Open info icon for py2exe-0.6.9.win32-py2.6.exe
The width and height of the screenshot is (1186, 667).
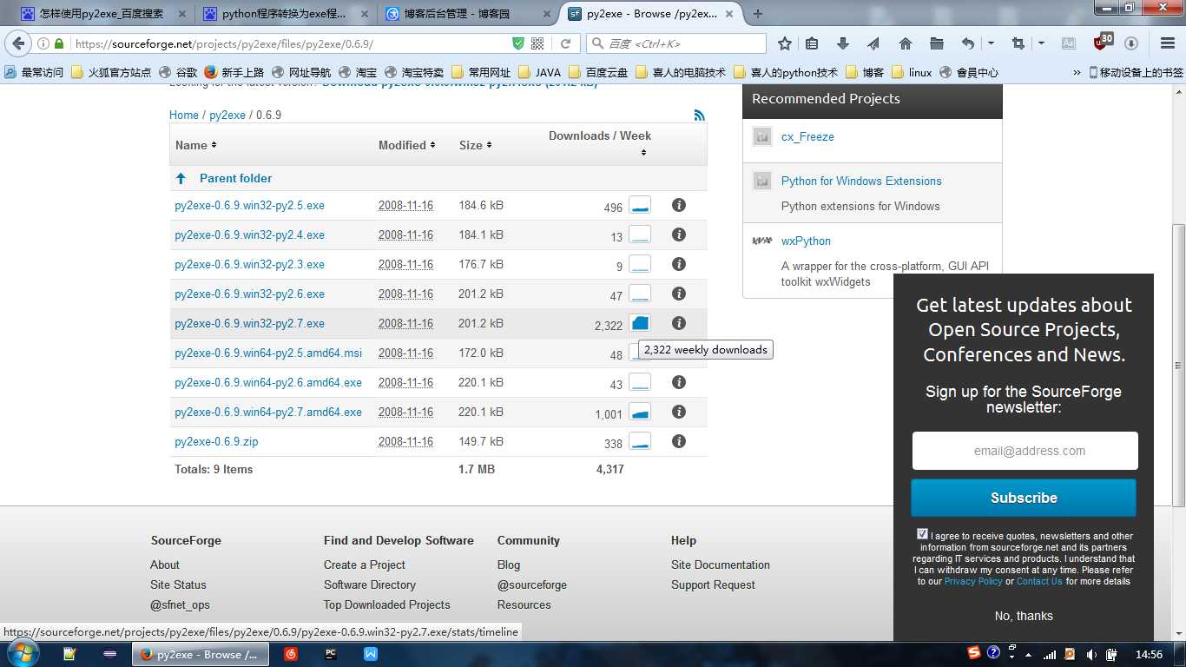[x=679, y=294]
